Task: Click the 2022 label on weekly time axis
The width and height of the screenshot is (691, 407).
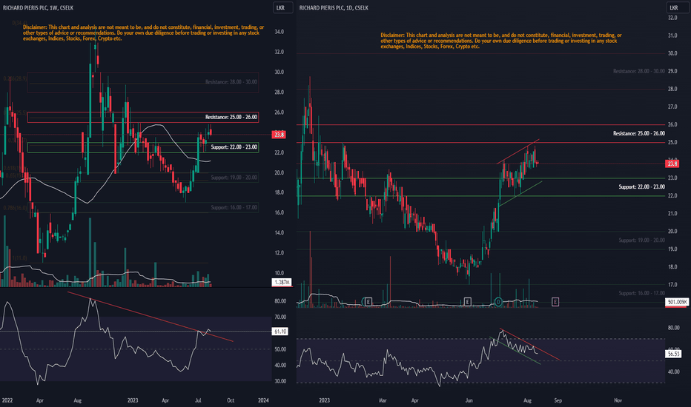Action: tap(7, 400)
